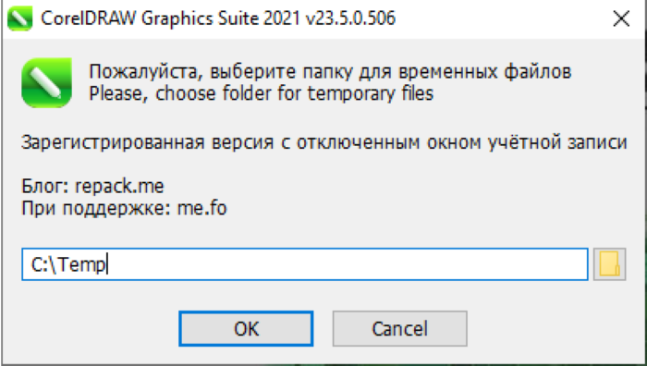This screenshot has height=366, width=647.
Task: Click the small CorelDRAW icon in title bar
Action: point(19,18)
